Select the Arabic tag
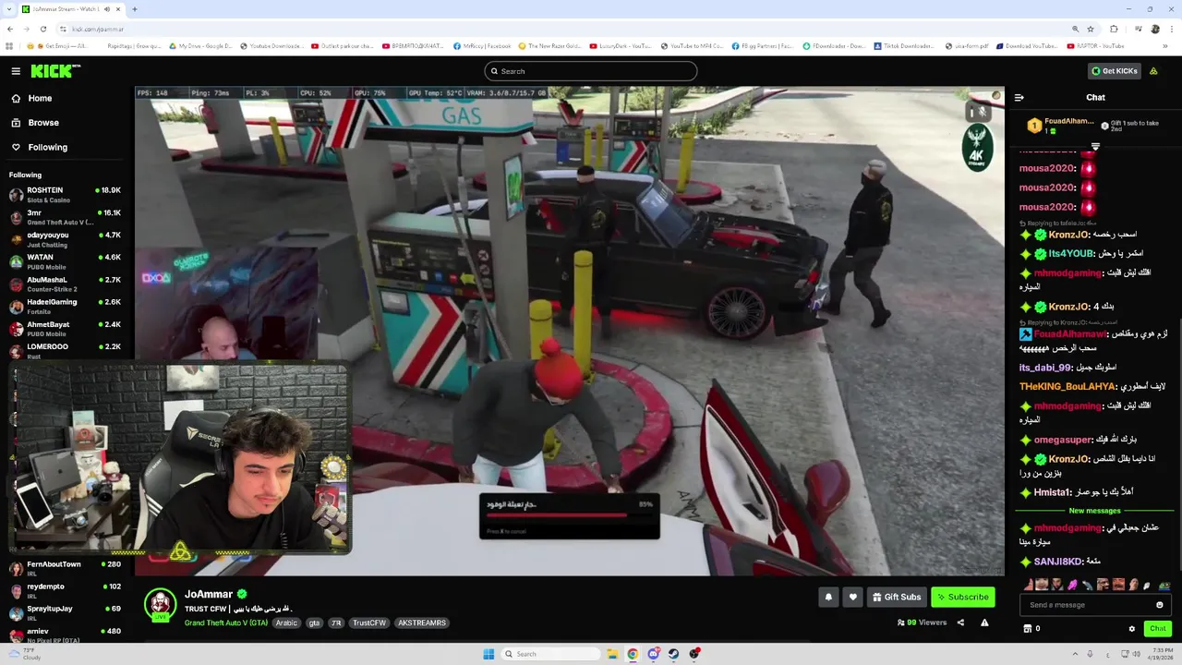 coord(286,623)
